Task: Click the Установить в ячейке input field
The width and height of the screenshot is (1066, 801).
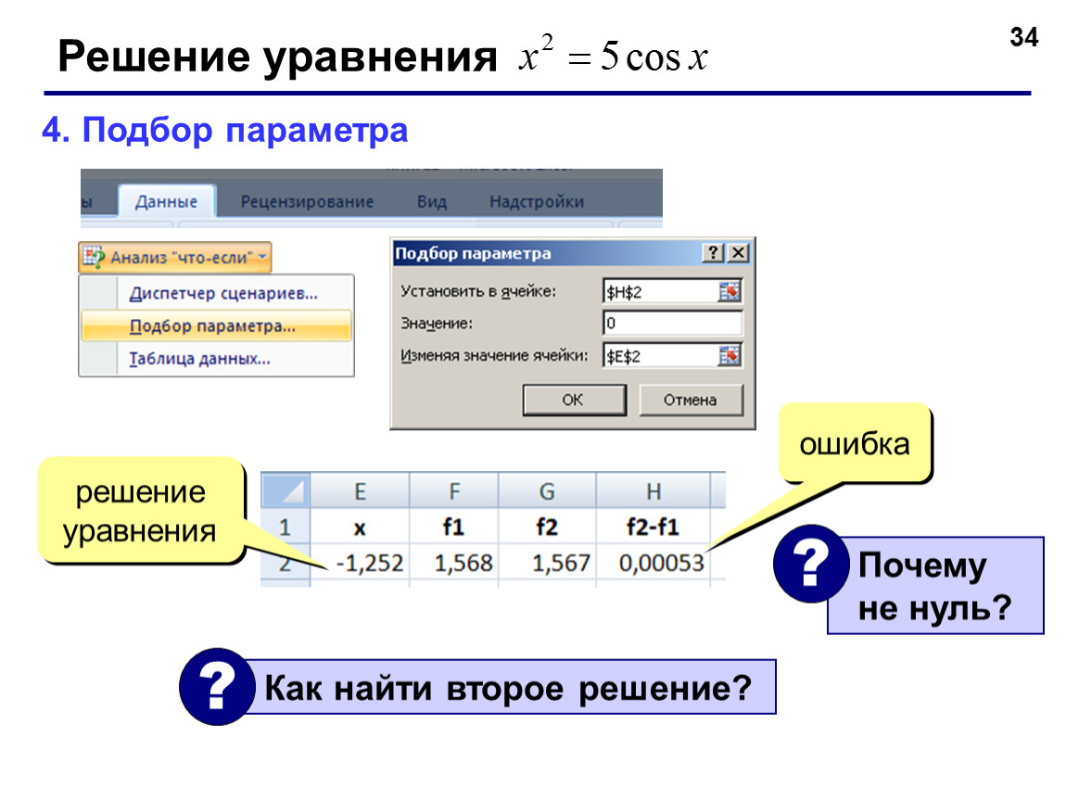Action: (x=659, y=292)
